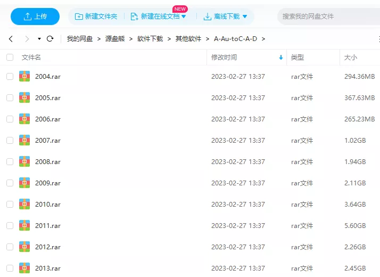The image size is (380, 277).
Task: Click the refresh icon
Action: point(50,39)
